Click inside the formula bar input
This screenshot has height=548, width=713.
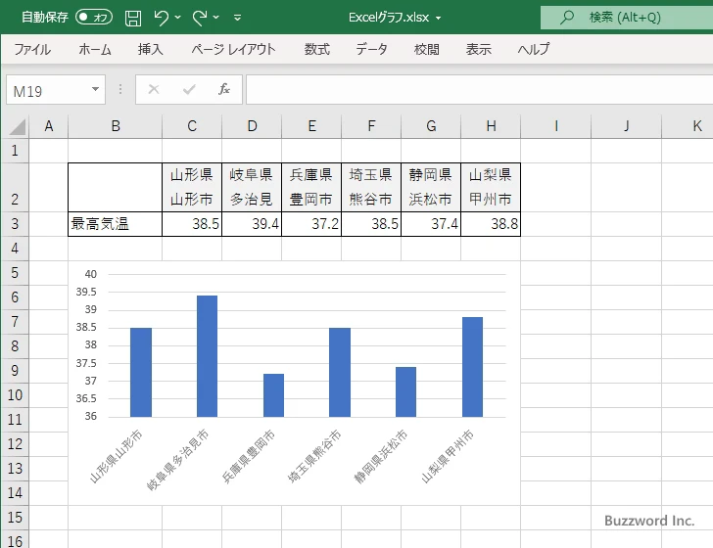(x=479, y=90)
